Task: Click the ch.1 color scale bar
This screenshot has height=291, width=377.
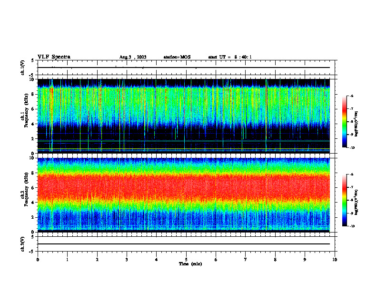Action: pos(344,122)
